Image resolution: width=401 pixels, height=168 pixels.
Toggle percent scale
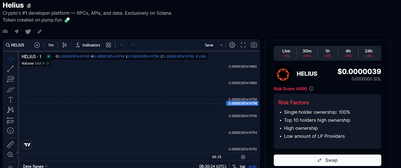[234, 166]
